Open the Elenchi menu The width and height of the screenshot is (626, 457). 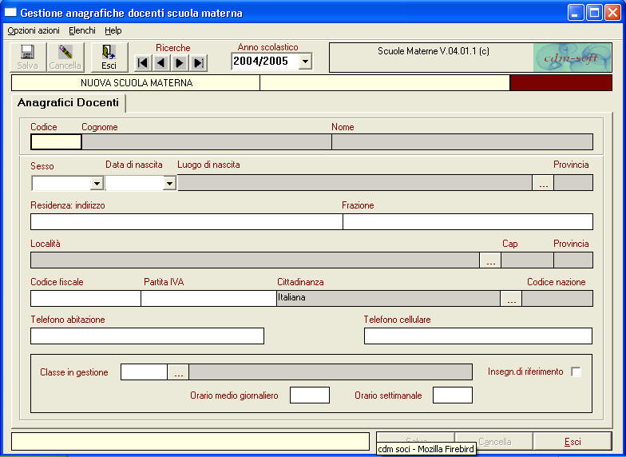pyautogui.click(x=82, y=30)
